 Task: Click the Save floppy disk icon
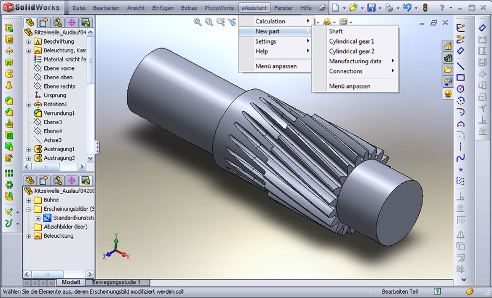pos(371,8)
